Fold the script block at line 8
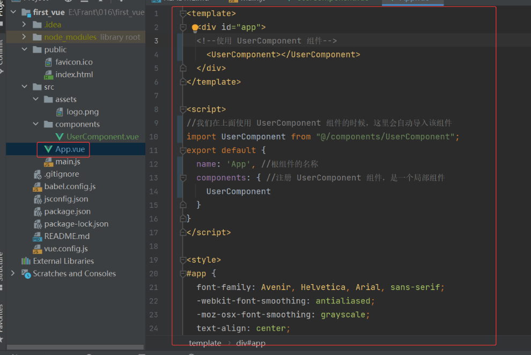Image resolution: width=531 pixels, height=355 pixels. coord(183,109)
